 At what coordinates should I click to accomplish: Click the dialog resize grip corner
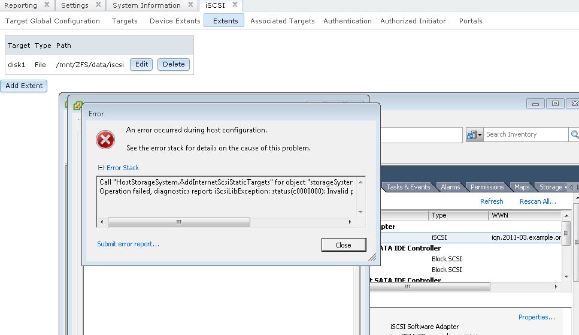coord(372,257)
